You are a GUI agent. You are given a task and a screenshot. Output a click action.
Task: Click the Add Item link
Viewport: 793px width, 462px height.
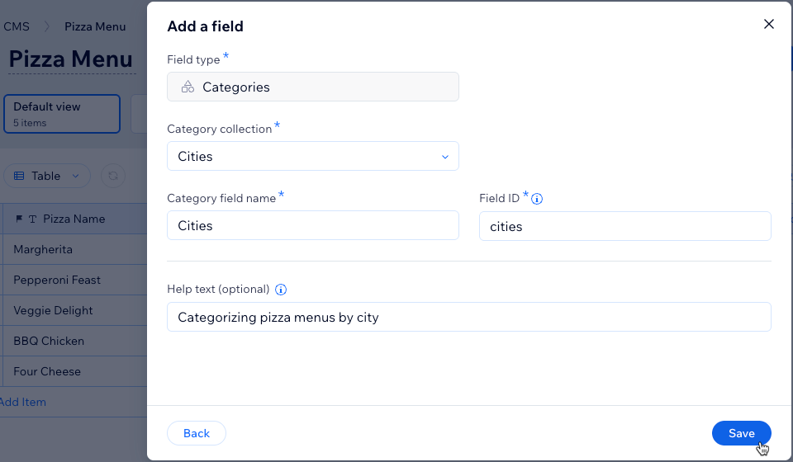click(x=23, y=402)
